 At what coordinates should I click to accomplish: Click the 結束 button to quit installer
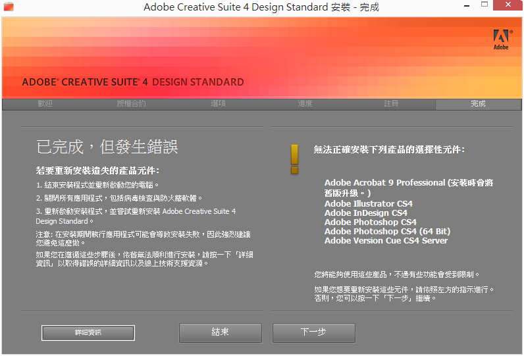click(221, 332)
